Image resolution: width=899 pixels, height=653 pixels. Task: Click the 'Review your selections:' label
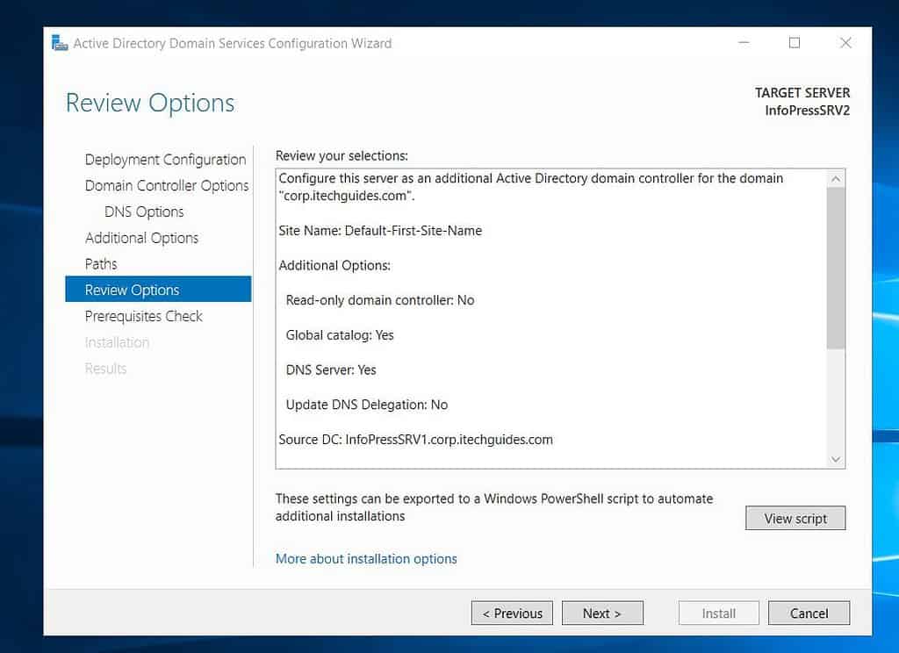(342, 156)
